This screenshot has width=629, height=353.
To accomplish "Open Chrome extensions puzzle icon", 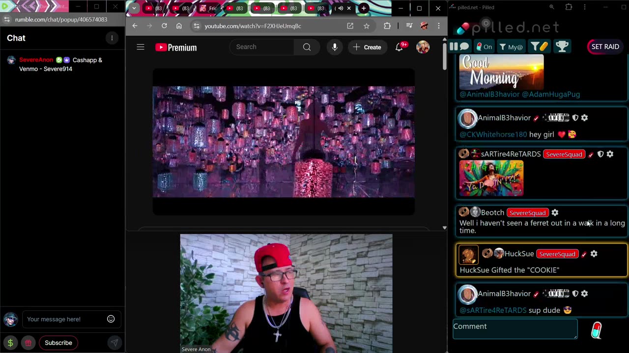I will point(387,26).
